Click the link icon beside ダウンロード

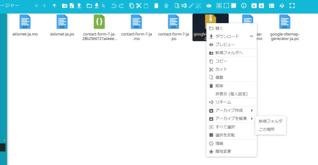pyautogui.click(x=252, y=37)
